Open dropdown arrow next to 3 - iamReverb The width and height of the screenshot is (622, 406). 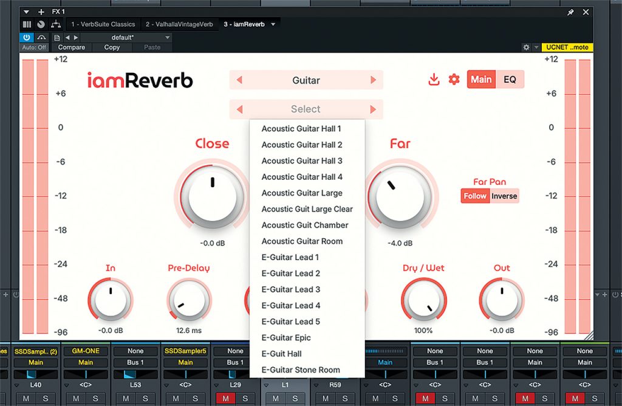point(273,24)
